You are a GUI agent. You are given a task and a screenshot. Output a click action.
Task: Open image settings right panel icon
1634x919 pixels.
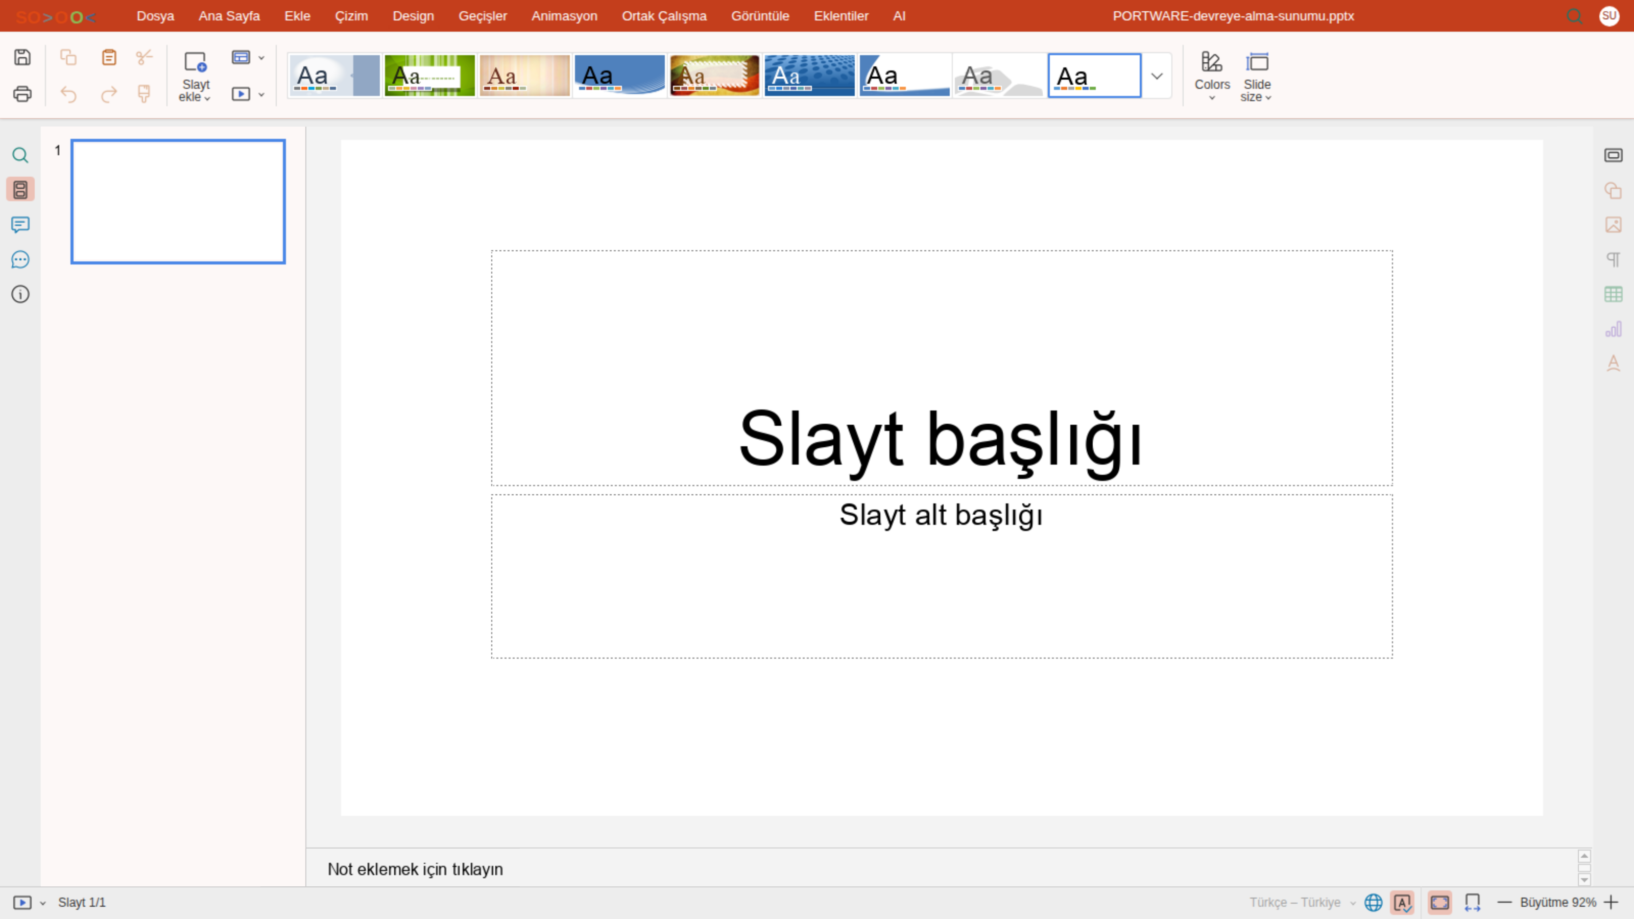[x=1613, y=225]
